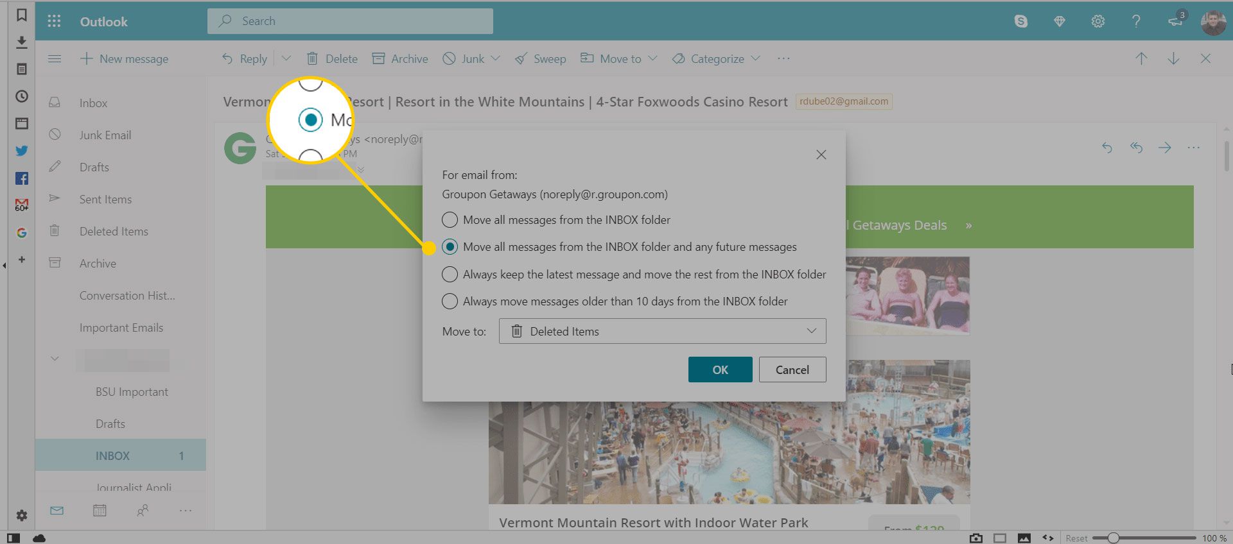The width and height of the screenshot is (1233, 544).
Task: Open Skype from the header
Action: click(1020, 21)
